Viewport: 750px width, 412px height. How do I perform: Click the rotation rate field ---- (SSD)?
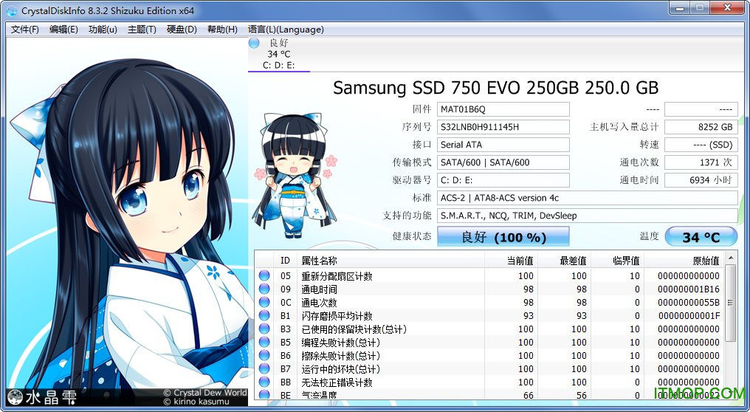[701, 145]
